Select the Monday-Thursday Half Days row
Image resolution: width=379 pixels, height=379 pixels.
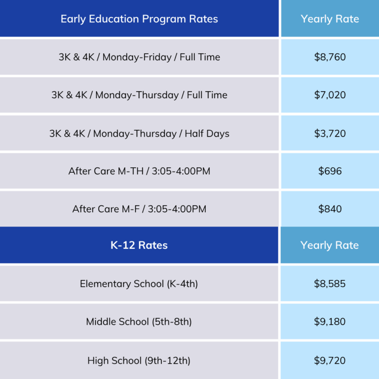pos(139,133)
